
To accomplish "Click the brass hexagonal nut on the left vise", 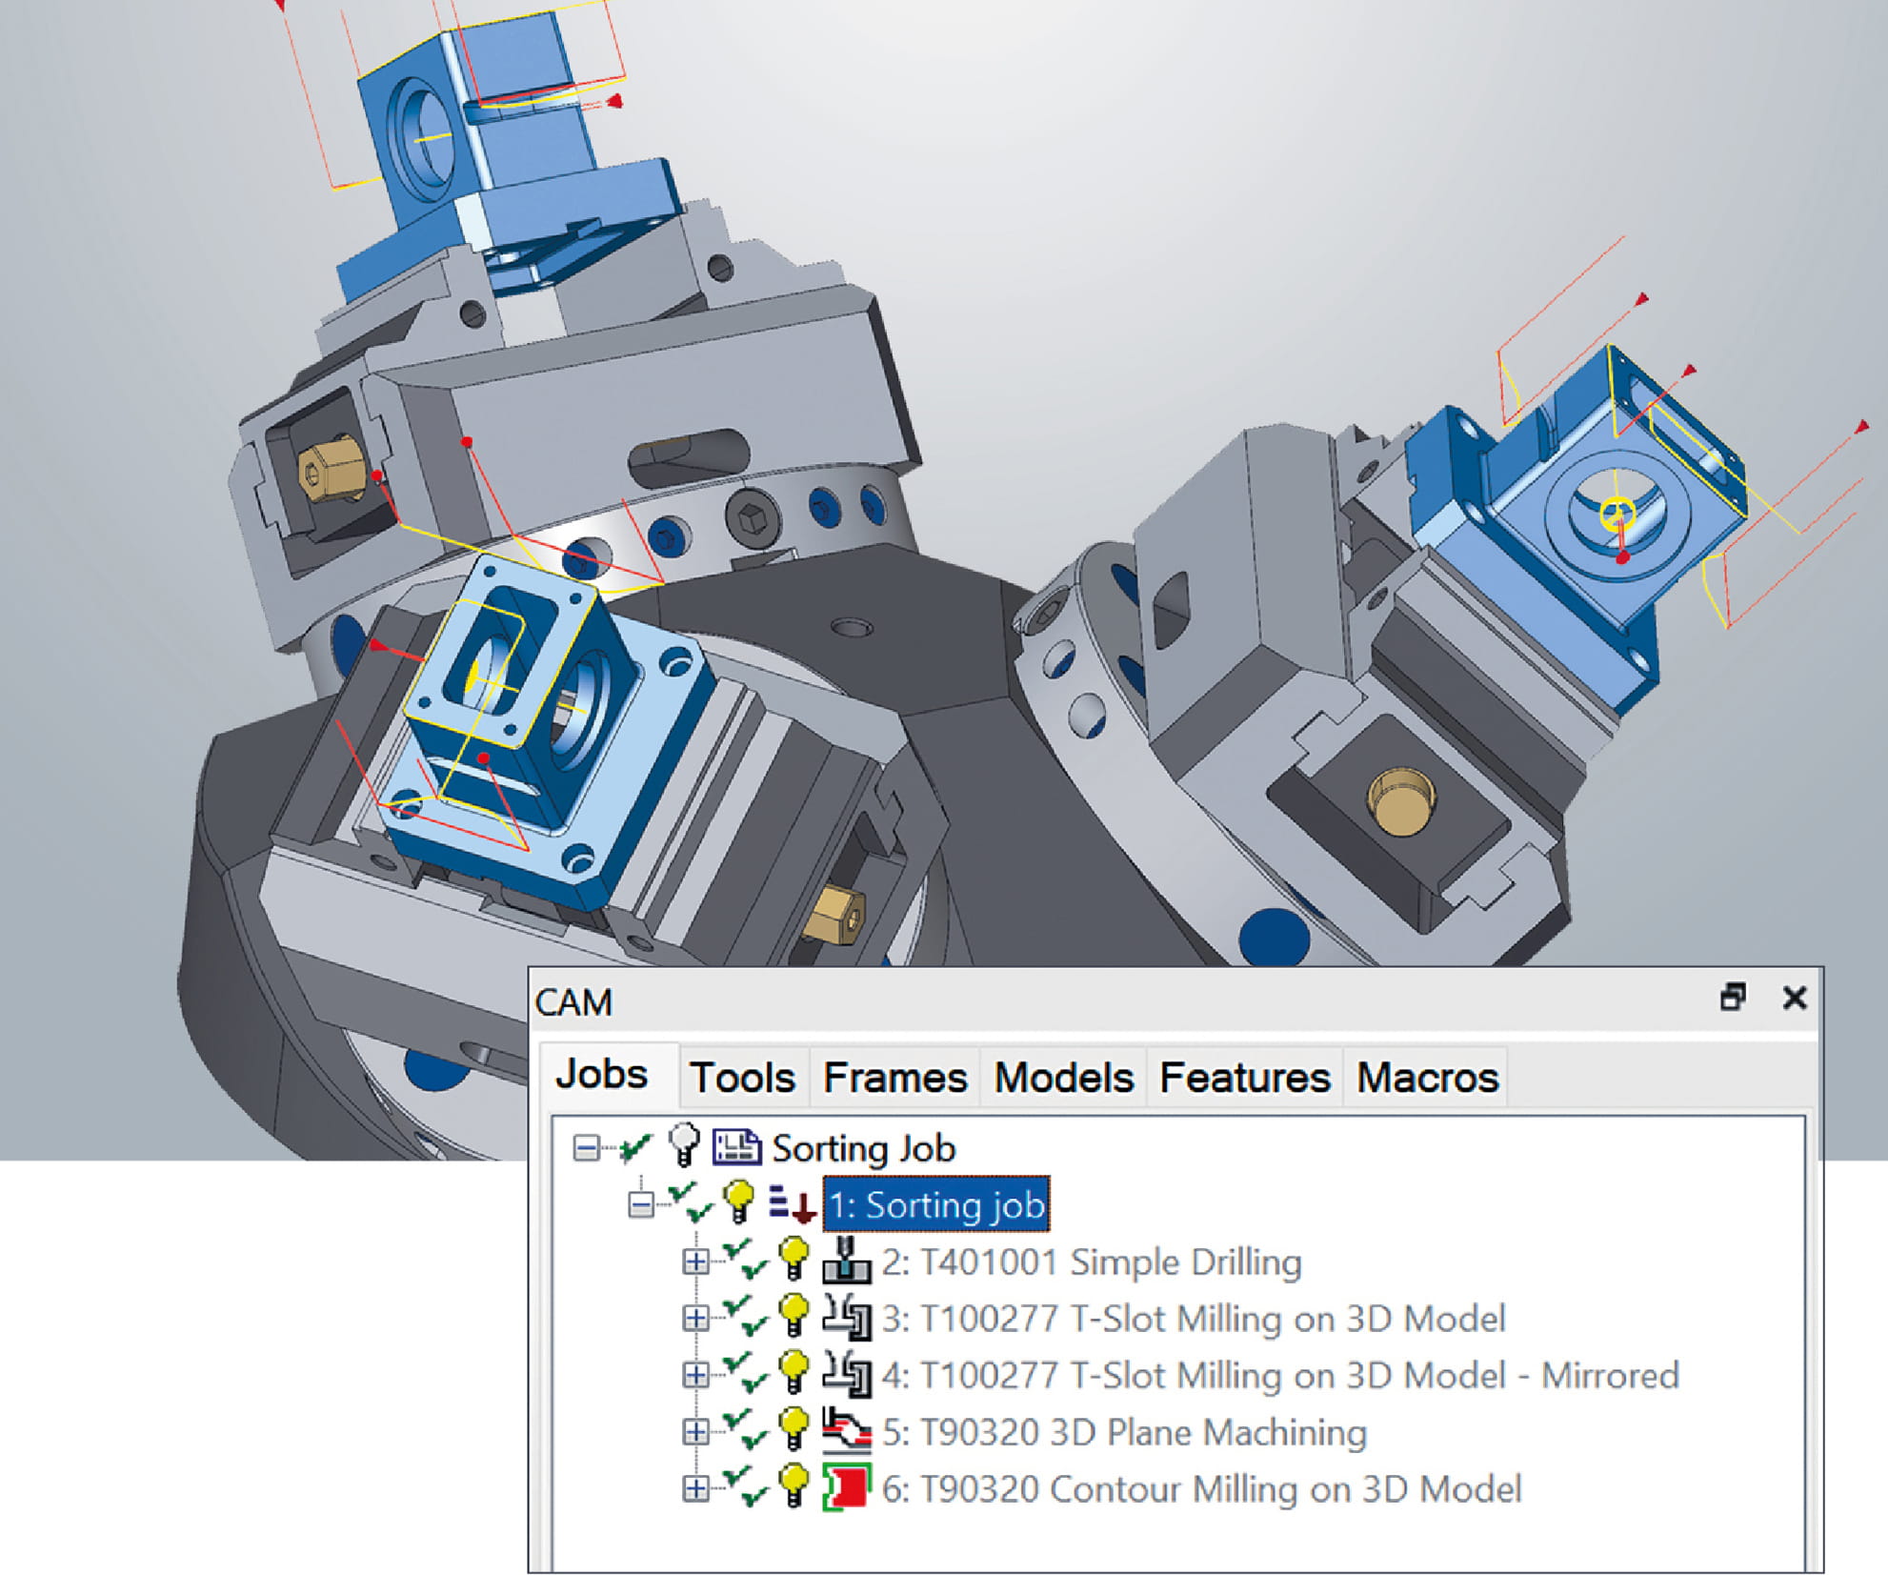I will tap(330, 469).
